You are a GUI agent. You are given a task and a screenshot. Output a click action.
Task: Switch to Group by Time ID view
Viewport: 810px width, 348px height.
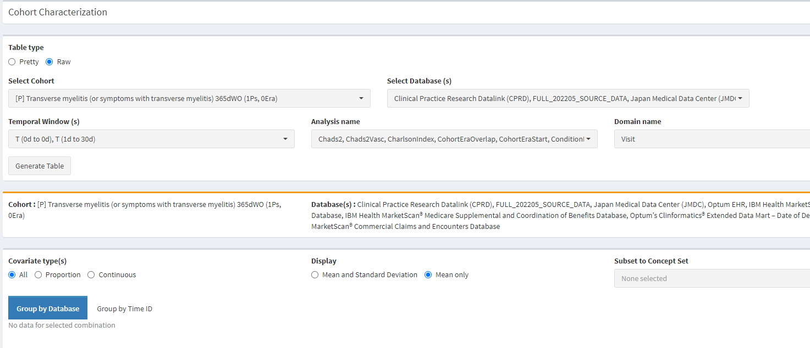pos(124,308)
